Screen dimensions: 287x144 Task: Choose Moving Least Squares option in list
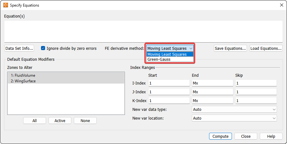click(167, 54)
